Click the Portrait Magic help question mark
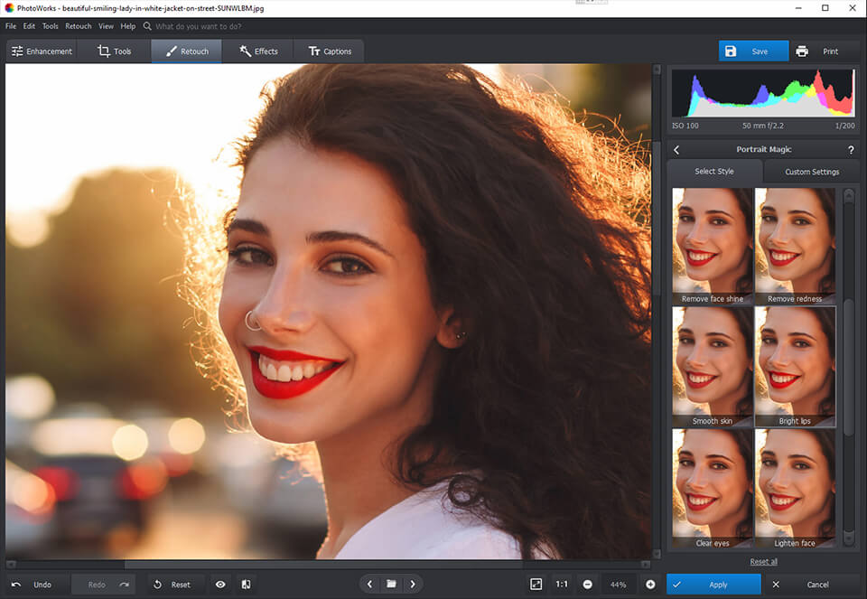 coord(851,150)
